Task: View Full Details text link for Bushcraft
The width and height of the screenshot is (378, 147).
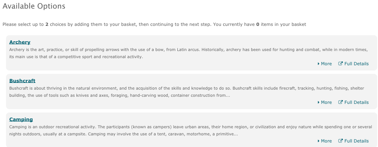Action: [x=357, y=102]
